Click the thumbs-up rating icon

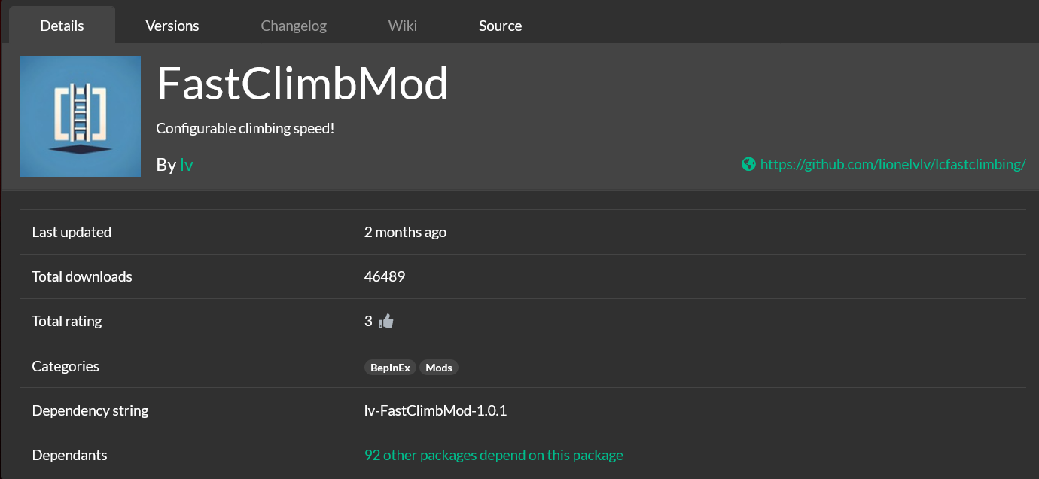pos(386,322)
